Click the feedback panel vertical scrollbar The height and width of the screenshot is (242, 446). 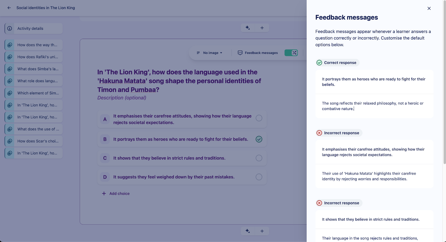point(444,82)
